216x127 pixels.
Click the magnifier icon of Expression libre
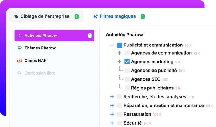coord(19,73)
